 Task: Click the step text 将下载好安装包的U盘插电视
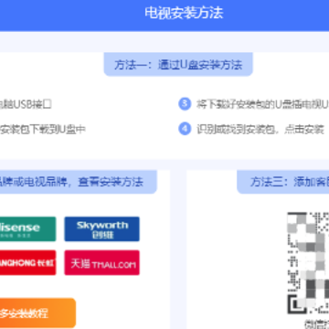click(262, 104)
